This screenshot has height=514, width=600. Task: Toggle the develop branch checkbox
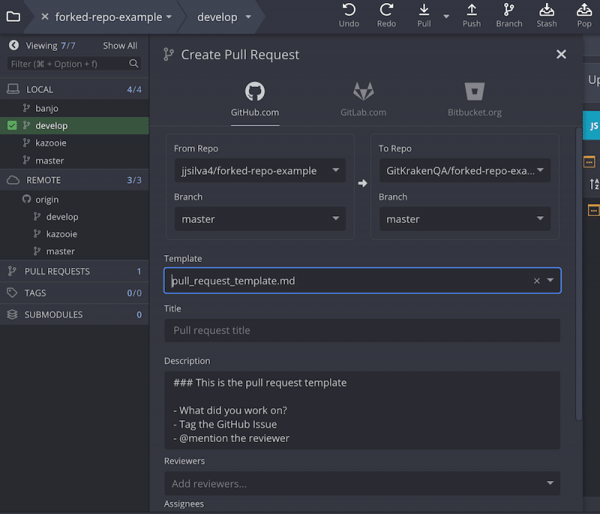pos(12,125)
